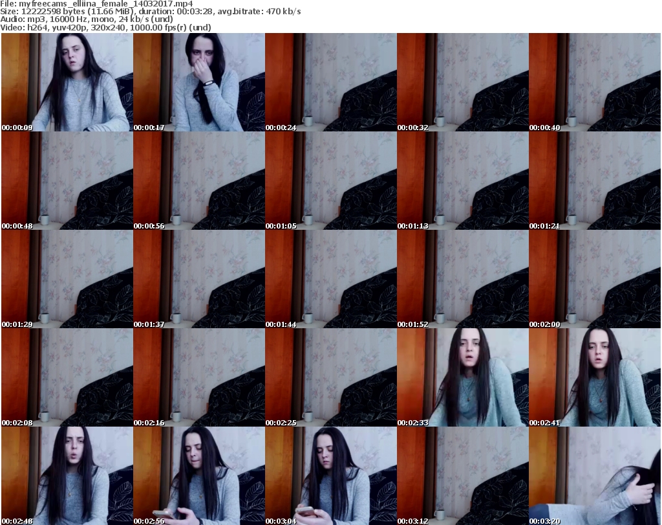This screenshot has width=662, height=525.
Task: Pick the frame stamped 00:01:52
Action: (x=463, y=279)
